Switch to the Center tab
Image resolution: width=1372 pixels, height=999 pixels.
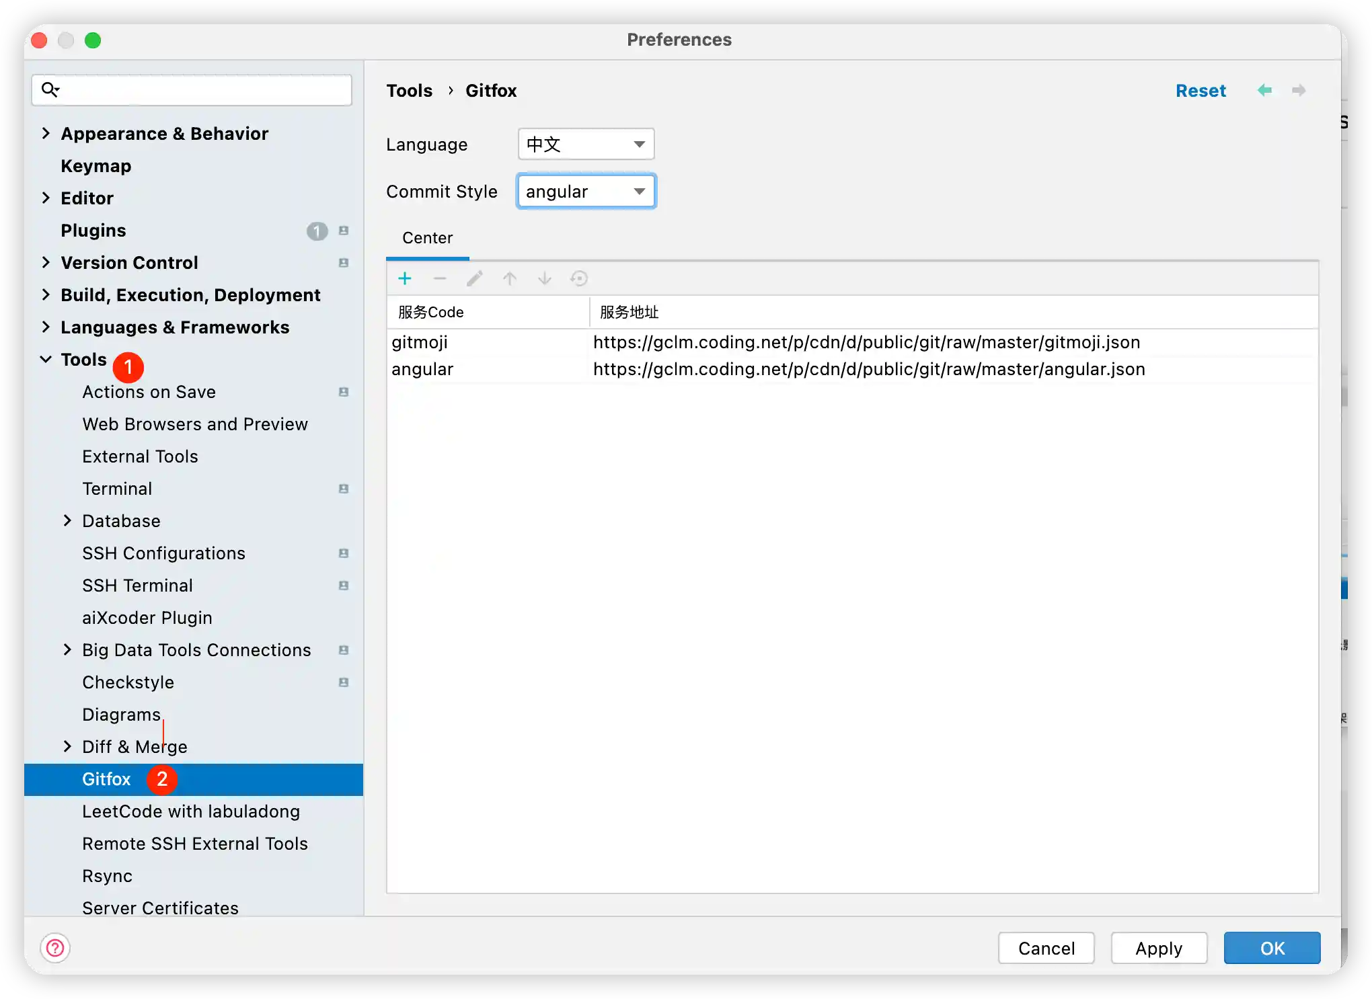(x=427, y=238)
